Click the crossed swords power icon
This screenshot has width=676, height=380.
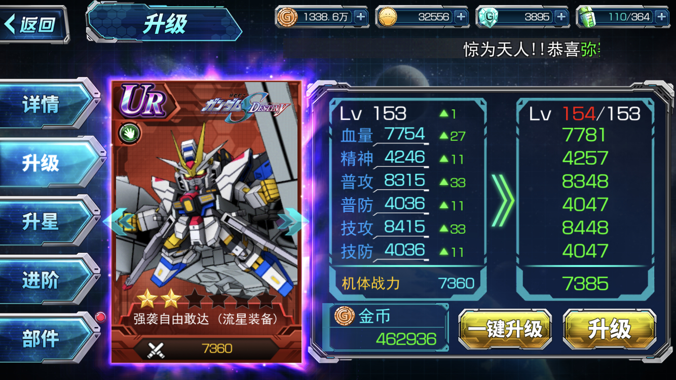[156, 349]
